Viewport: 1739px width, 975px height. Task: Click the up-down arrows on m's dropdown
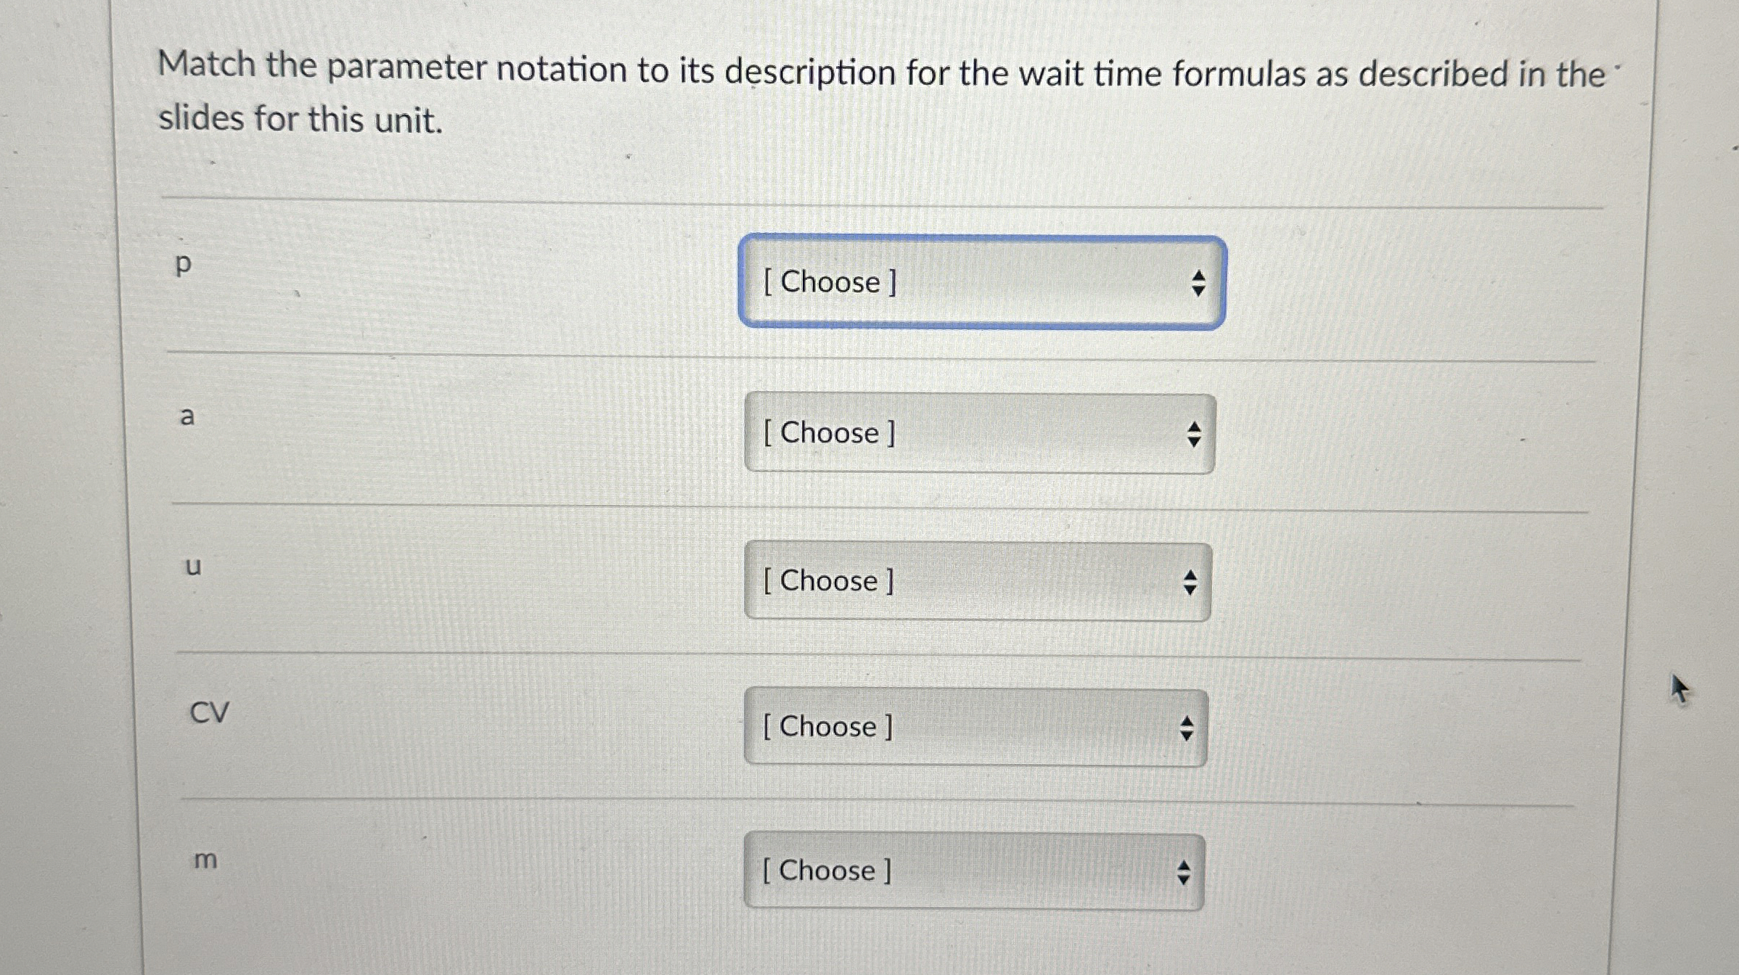point(1184,872)
